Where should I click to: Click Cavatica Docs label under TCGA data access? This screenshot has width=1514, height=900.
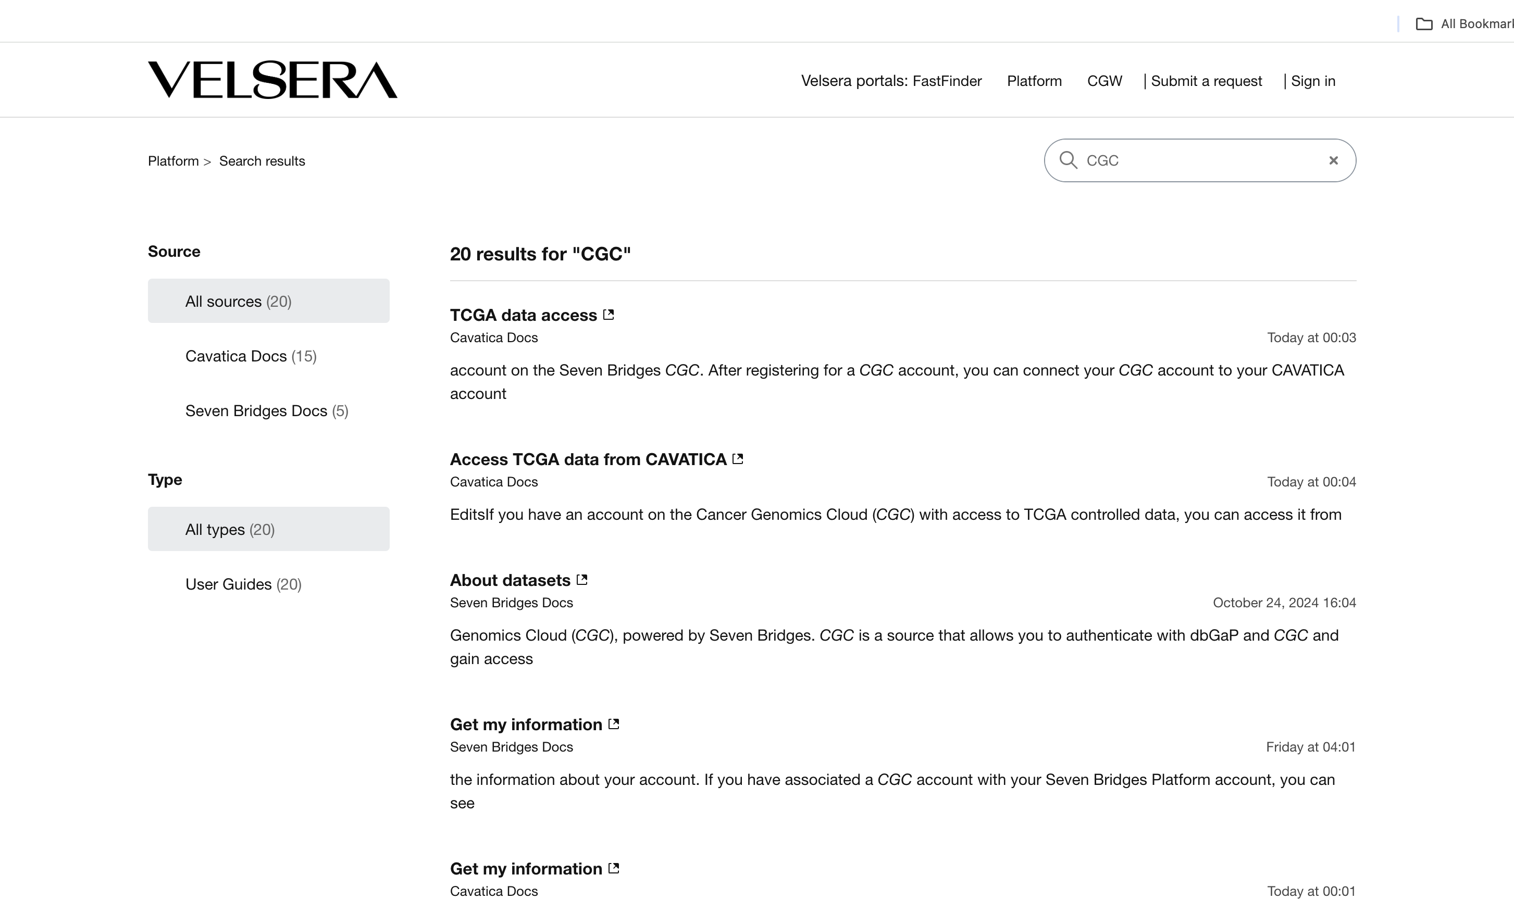tap(494, 337)
